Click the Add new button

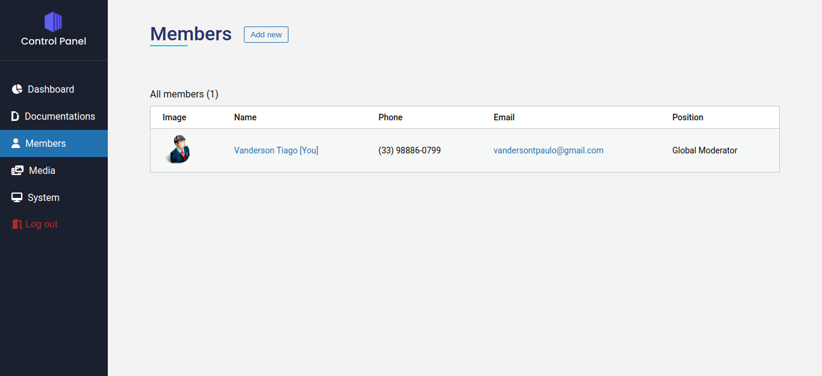266,35
